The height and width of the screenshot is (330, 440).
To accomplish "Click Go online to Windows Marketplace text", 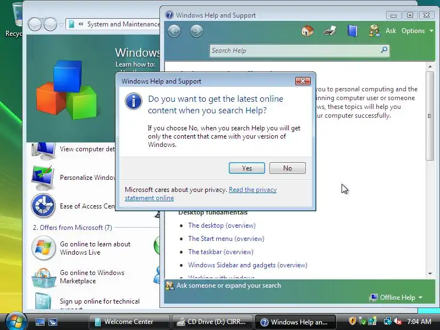I will (x=92, y=277).
